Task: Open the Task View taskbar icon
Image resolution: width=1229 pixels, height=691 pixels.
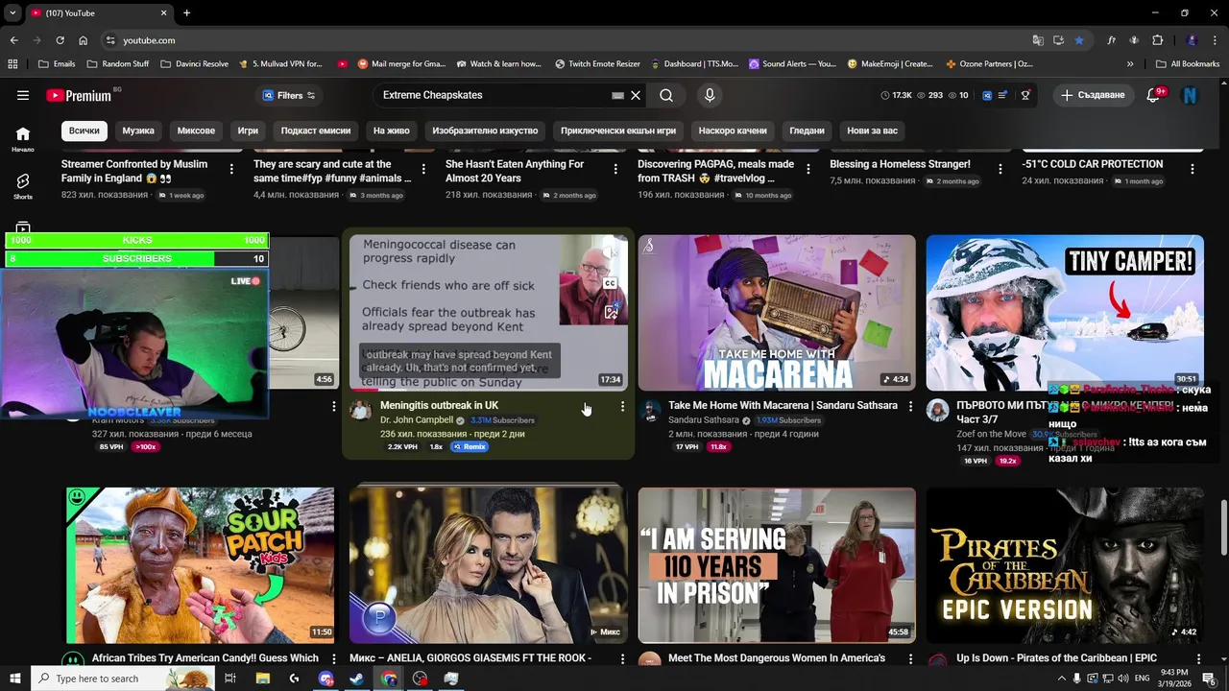Action: 230,679
